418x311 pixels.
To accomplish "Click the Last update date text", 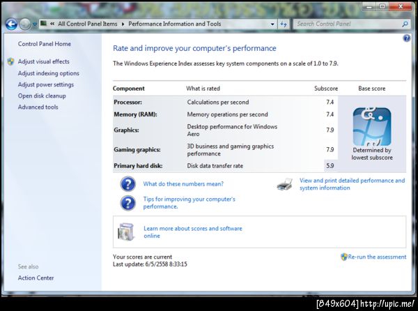I will [150, 264].
